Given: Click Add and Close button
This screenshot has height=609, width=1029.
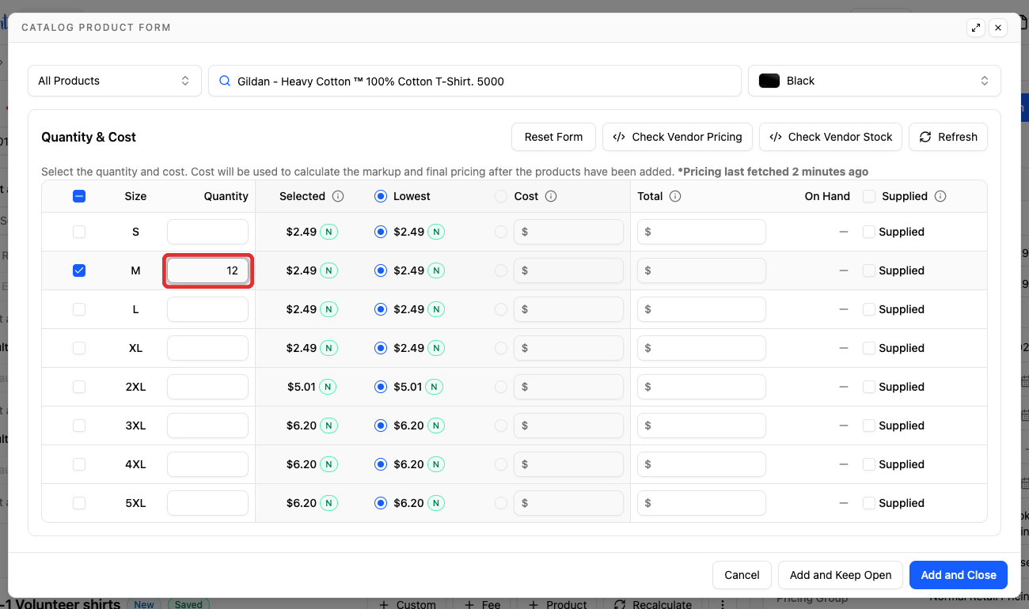Looking at the screenshot, I should [x=959, y=575].
